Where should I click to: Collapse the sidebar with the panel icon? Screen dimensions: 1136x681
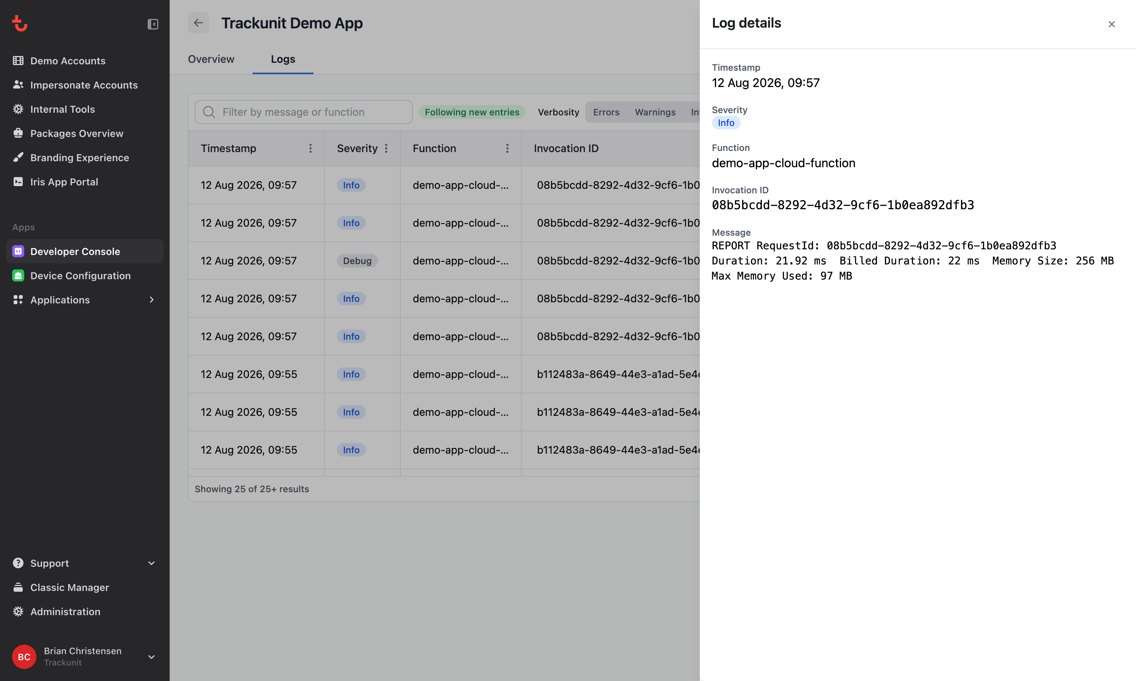pyautogui.click(x=153, y=24)
